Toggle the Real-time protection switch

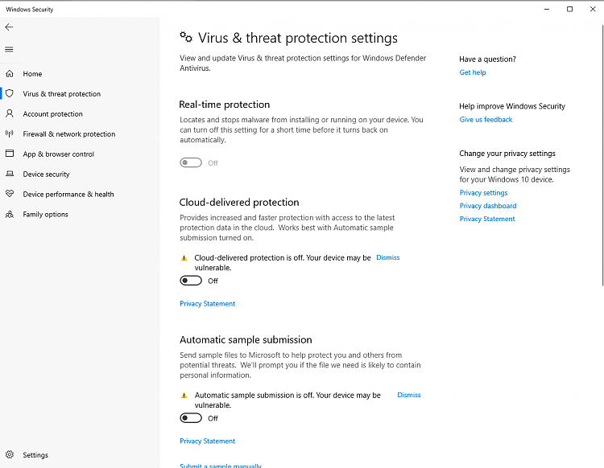(x=191, y=162)
